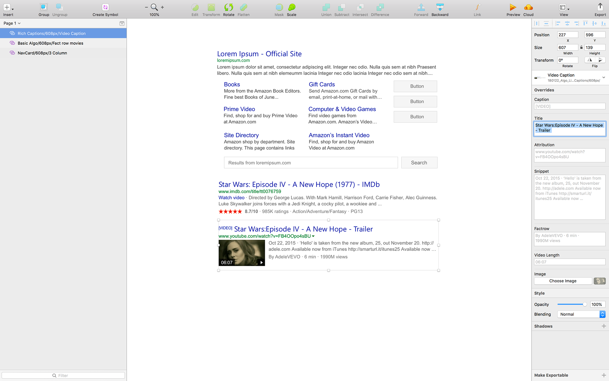The height and width of the screenshot is (381, 609).
Task: Click the layer Filter search box
Action: coord(63,375)
